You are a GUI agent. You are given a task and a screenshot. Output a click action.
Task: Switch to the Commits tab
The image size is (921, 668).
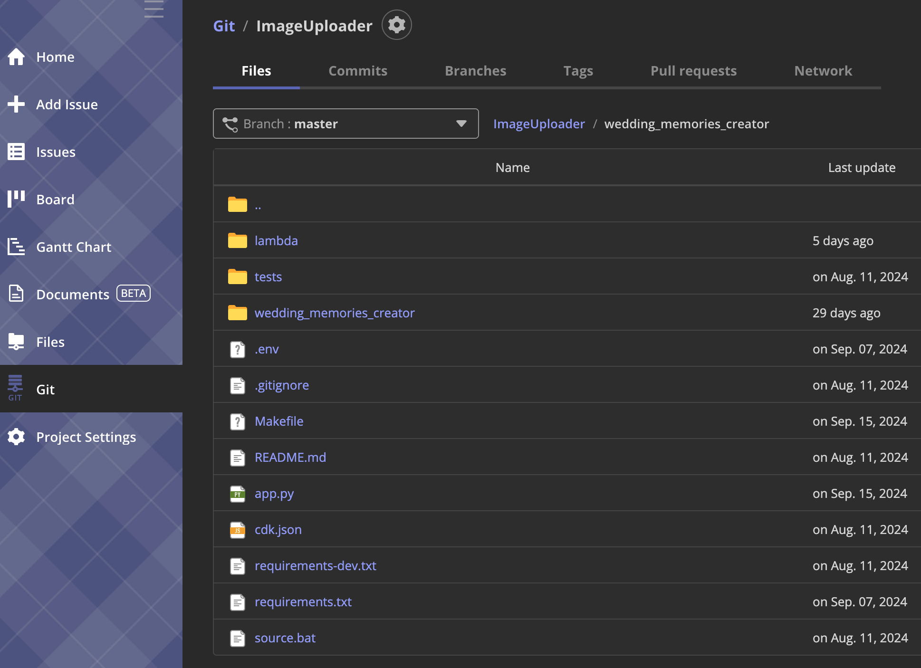click(358, 71)
